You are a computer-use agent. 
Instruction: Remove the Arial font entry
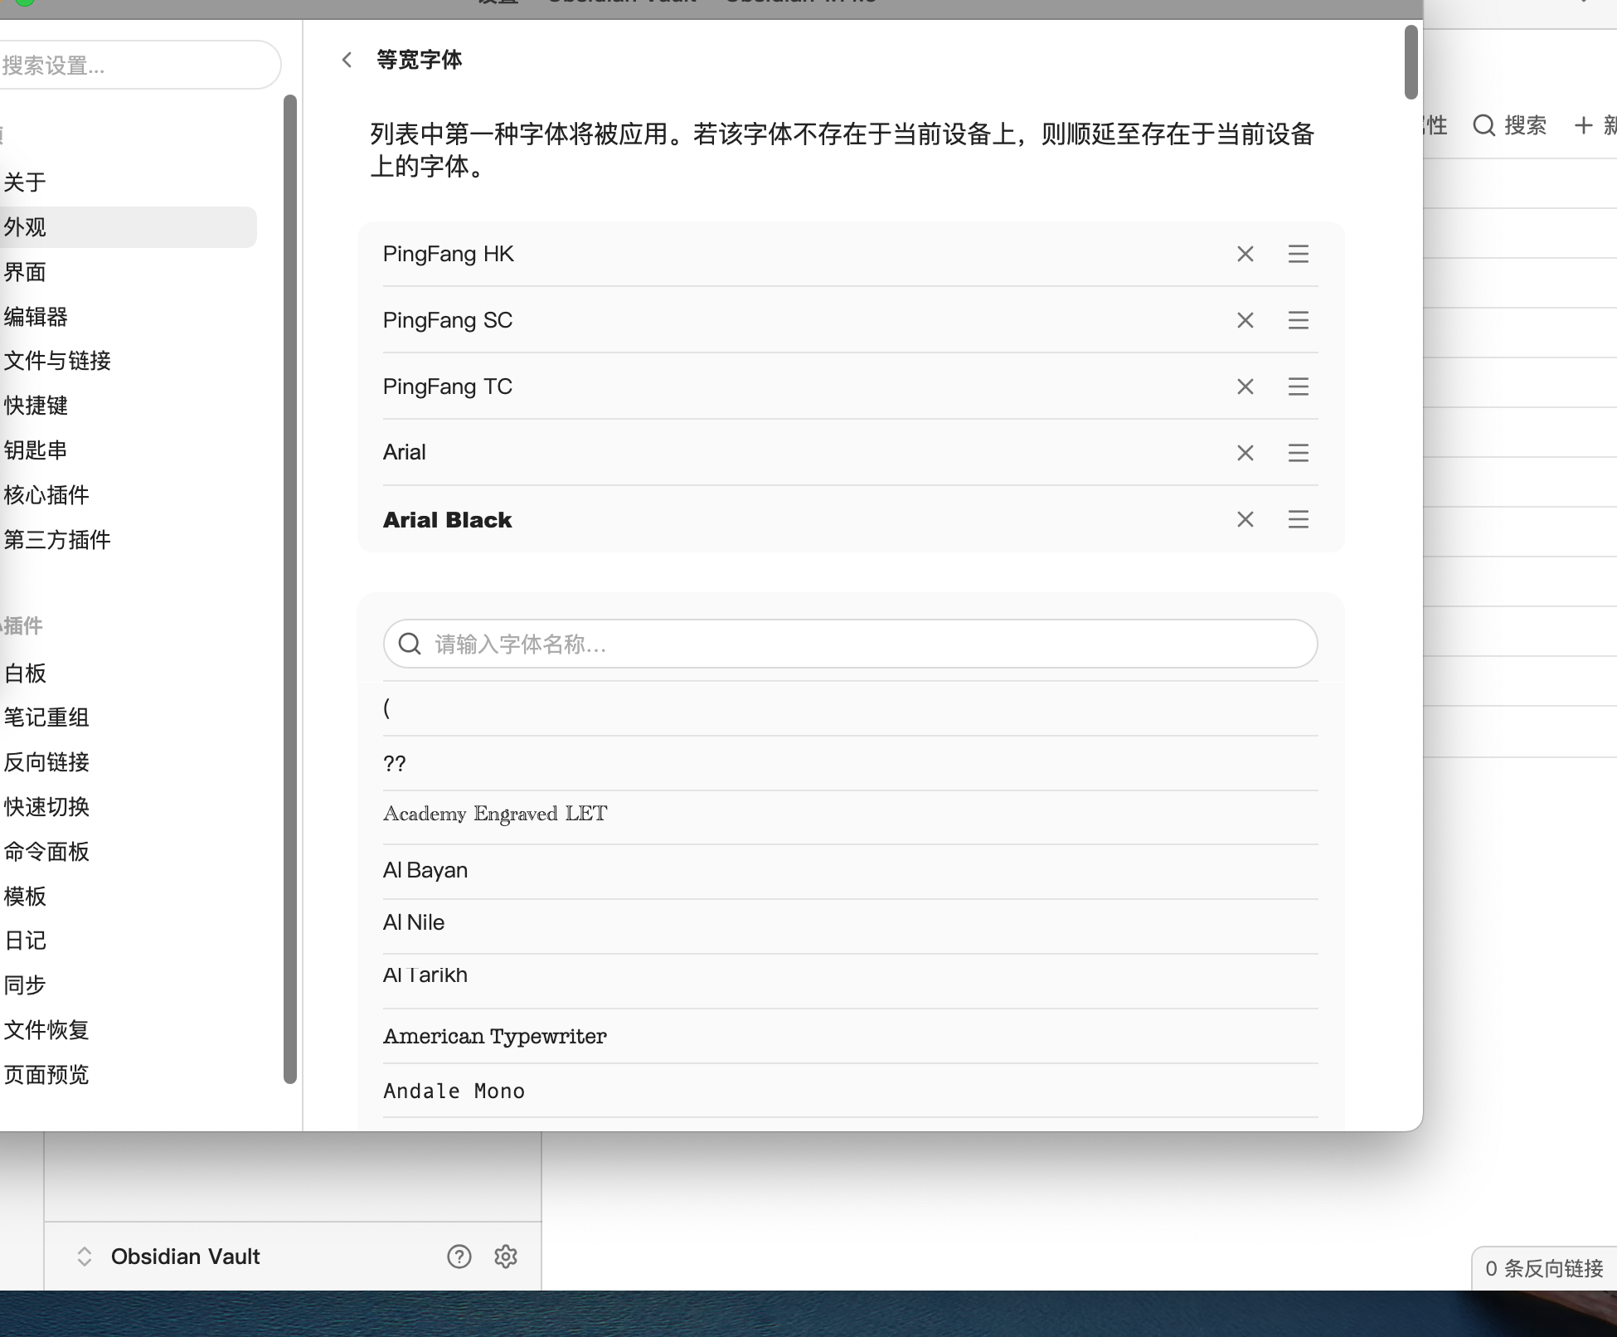1245,453
